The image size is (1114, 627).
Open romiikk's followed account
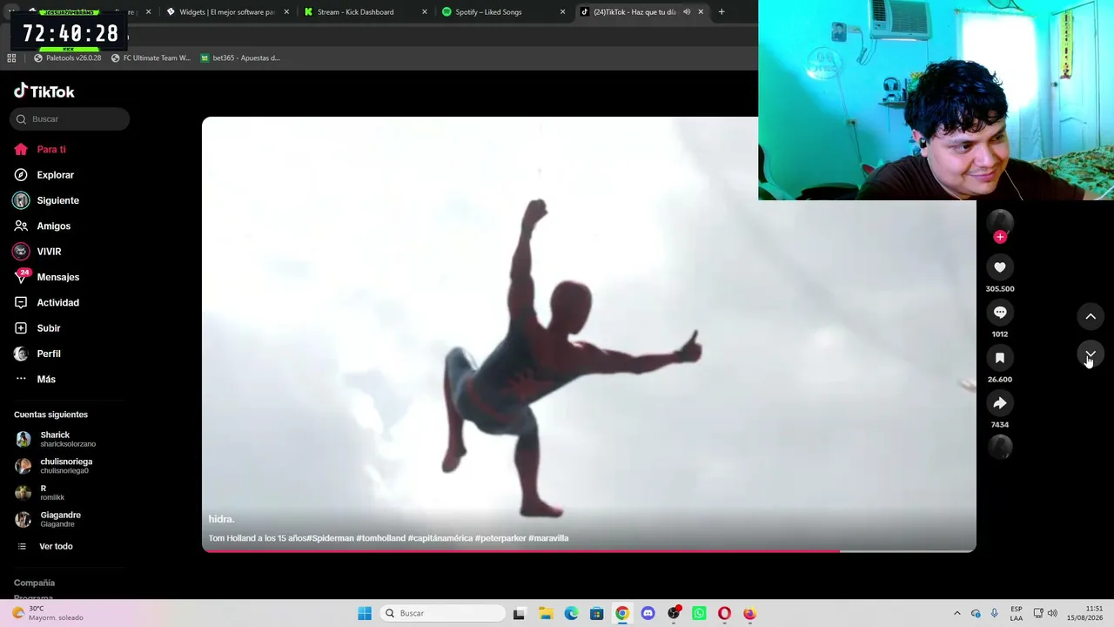40,493
